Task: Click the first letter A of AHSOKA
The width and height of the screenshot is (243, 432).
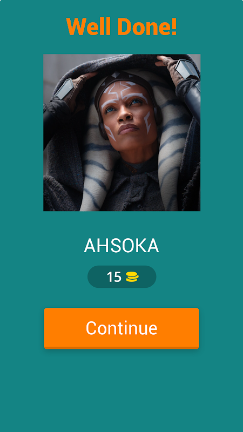Action: [x=90, y=246]
